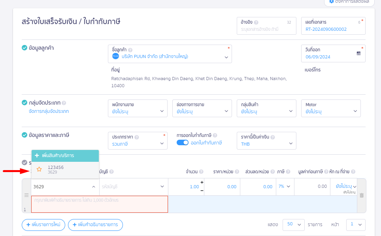
Task: Click the drag handle icon on row 1
Action: coord(26,195)
